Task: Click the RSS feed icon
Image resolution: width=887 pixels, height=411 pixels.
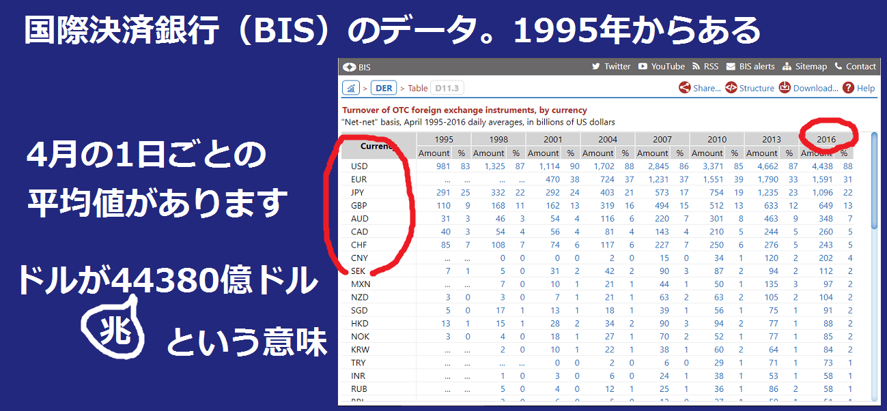Action: [696, 67]
